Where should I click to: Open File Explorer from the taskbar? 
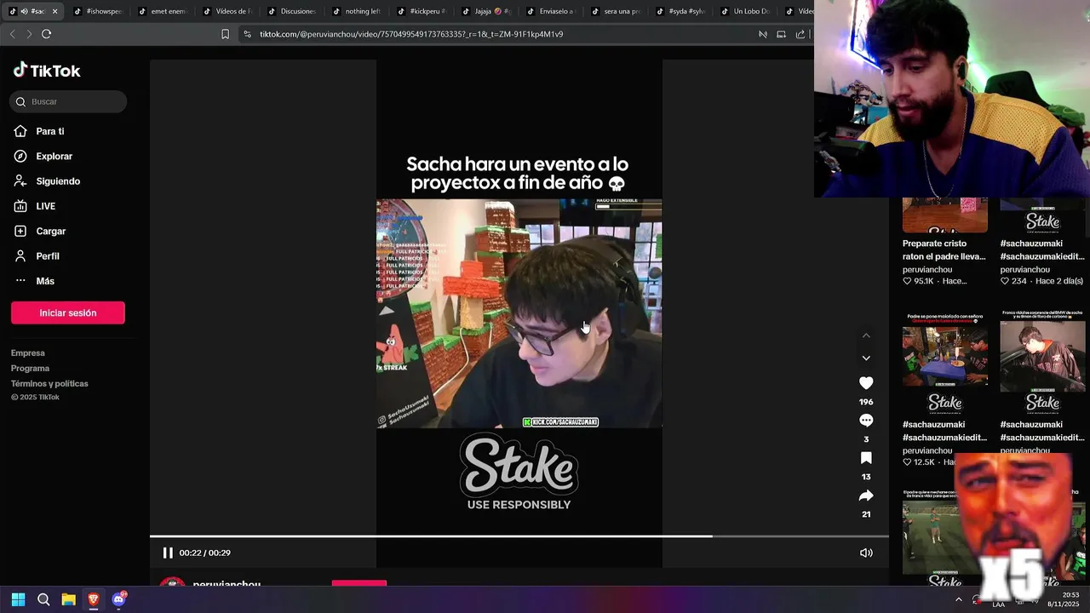click(x=69, y=599)
